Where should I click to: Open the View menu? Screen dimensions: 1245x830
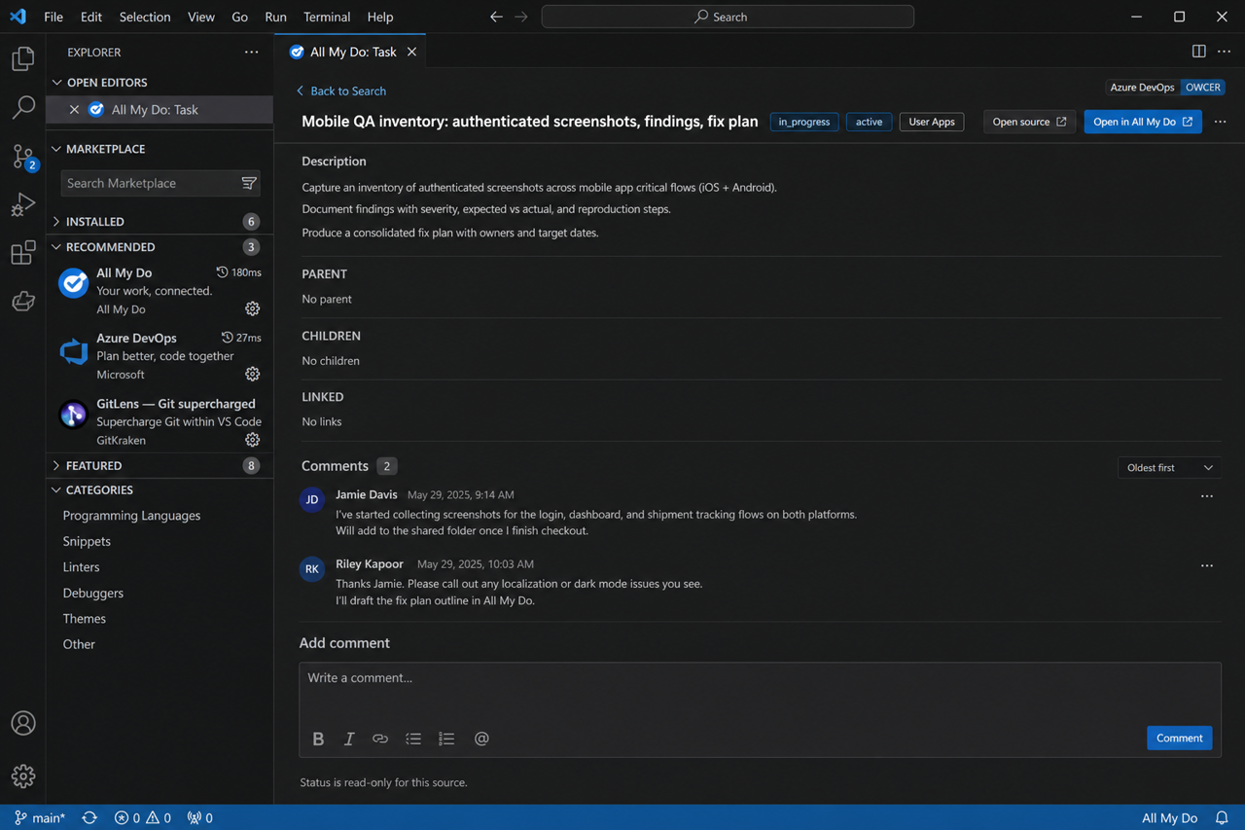[x=201, y=17]
